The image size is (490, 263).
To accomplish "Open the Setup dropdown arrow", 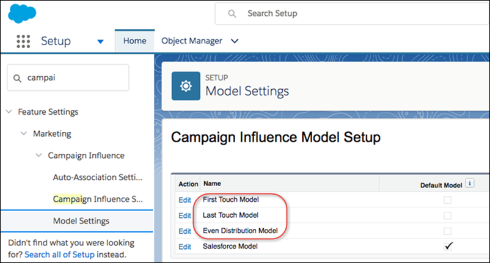I will 100,41.
